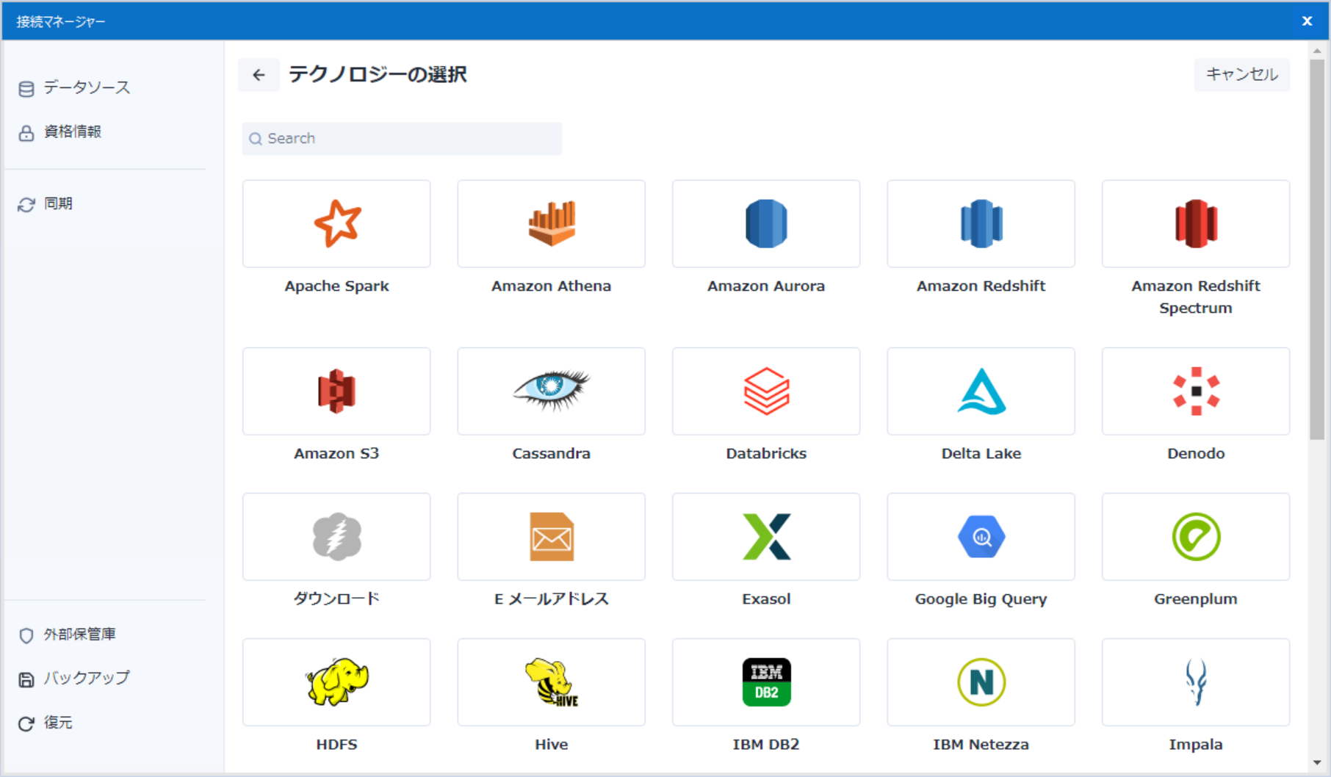
Task: Click the Google Big Query label
Action: 981,599
